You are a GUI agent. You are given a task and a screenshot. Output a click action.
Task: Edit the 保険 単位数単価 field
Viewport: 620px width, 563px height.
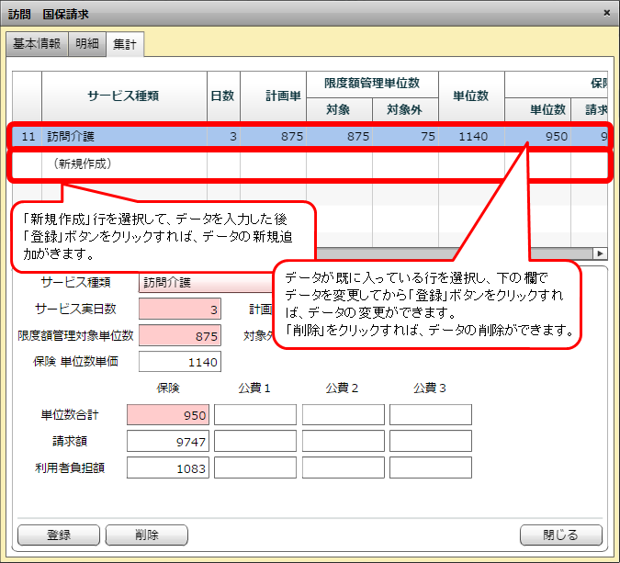click(x=180, y=362)
